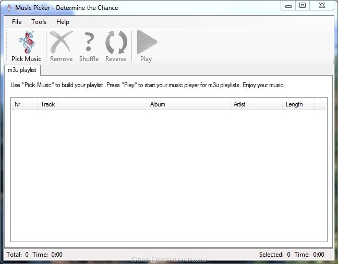This screenshot has height=264, width=338.
Task: Minimize the Music Picker window
Action: (288, 5)
